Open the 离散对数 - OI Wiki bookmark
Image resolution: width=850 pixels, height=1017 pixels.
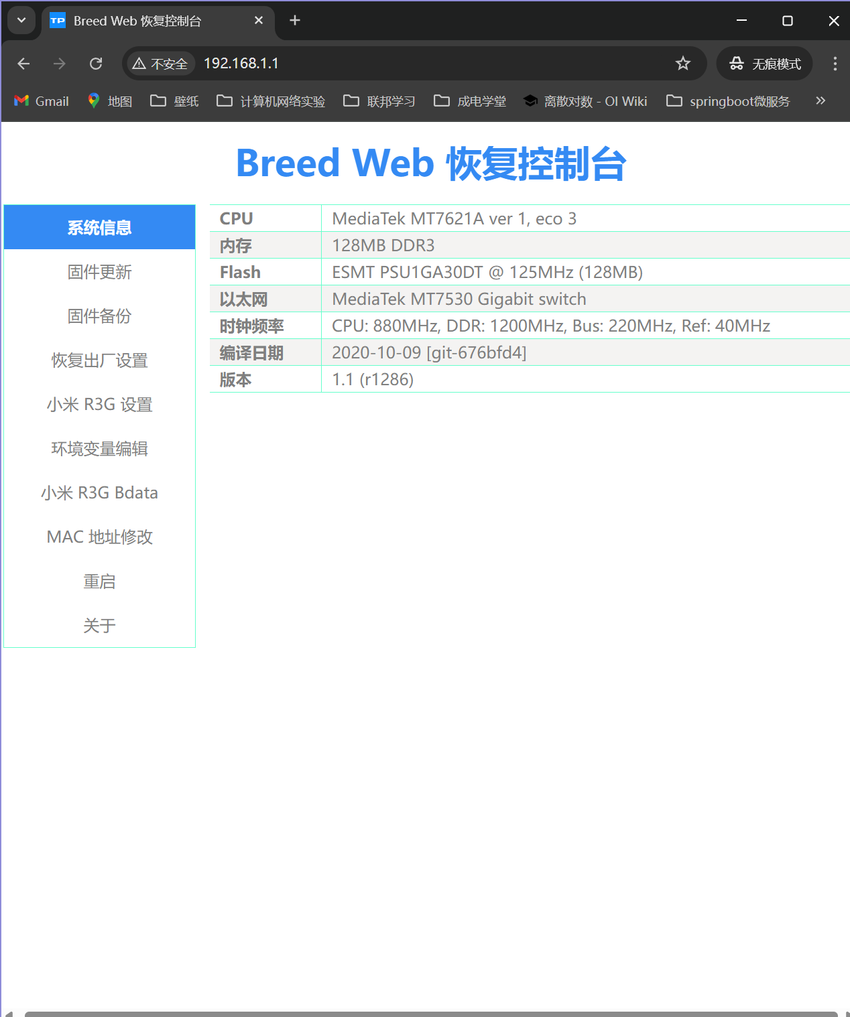click(x=585, y=101)
